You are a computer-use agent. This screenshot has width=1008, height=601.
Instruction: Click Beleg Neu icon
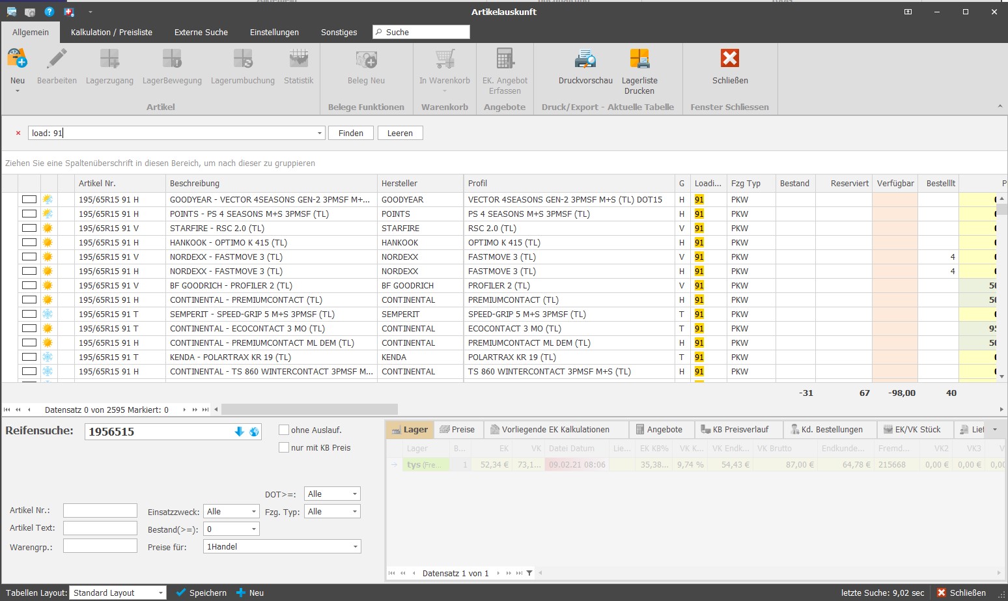pos(367,59)
